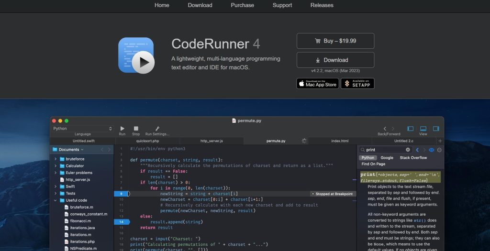Viewport: 490px width, 251px height.
Task: Open the Support page
Action: 282,5
